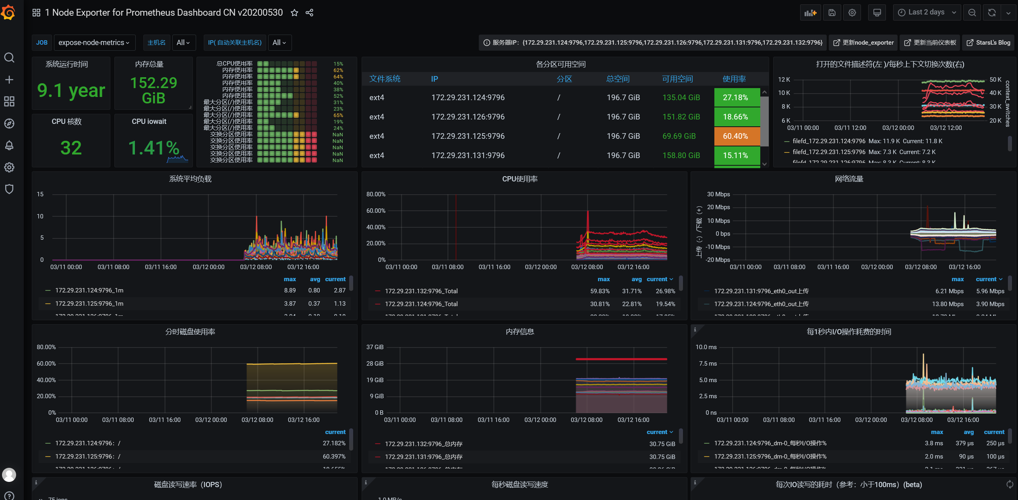
Task: Open the refresh interval dropdown arrow
Action: (x=1008, y=13)
